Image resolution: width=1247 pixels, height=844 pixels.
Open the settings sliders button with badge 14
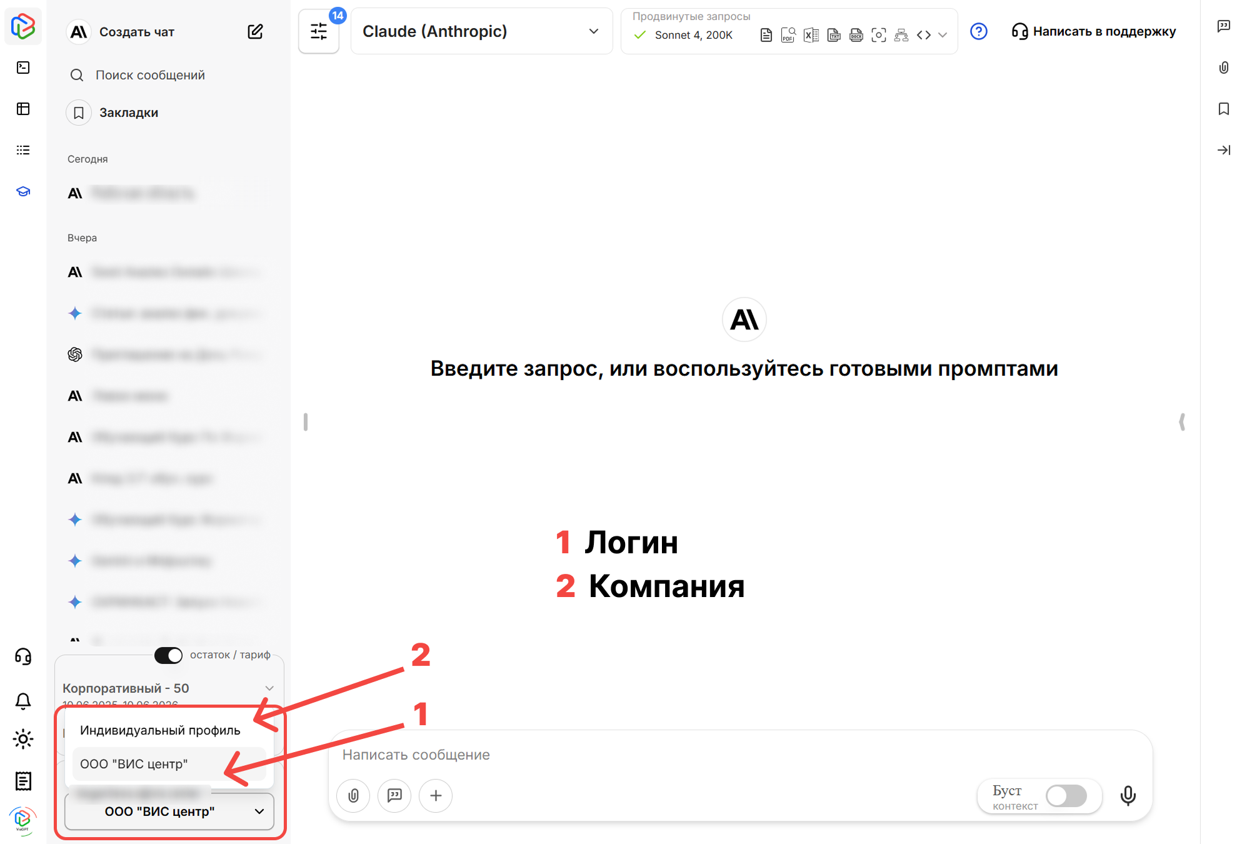(x=319, y=31)
